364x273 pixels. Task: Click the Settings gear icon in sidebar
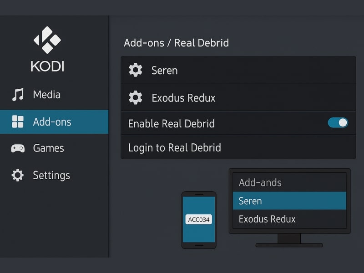click(18, 175)
